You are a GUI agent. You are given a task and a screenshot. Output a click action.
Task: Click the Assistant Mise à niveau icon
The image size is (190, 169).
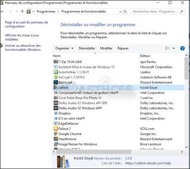(x=56, y=67)
